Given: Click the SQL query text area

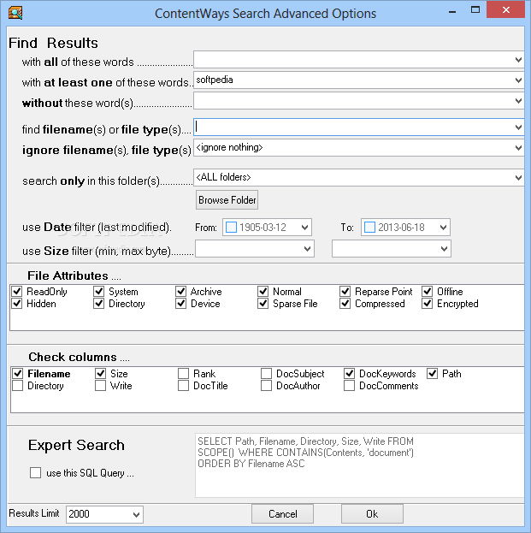Looking at the screenshot, I should point(359,465).
